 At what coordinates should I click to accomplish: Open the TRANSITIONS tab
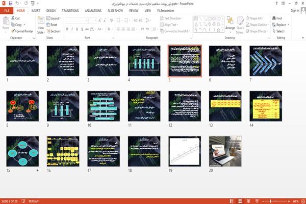pyautogui.click(x=70, y=11)
